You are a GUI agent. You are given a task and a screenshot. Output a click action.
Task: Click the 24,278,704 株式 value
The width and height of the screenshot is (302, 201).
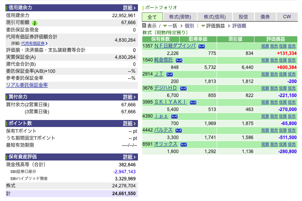pyautogui.click(x=124, y=186)
